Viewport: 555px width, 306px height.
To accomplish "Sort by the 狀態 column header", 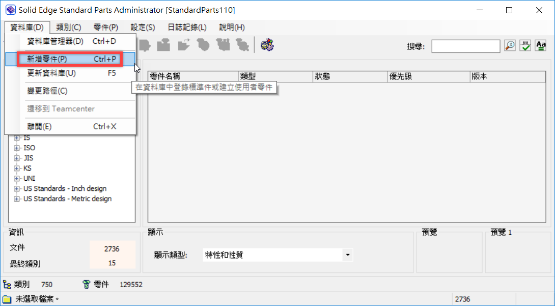I will point(350,77).
